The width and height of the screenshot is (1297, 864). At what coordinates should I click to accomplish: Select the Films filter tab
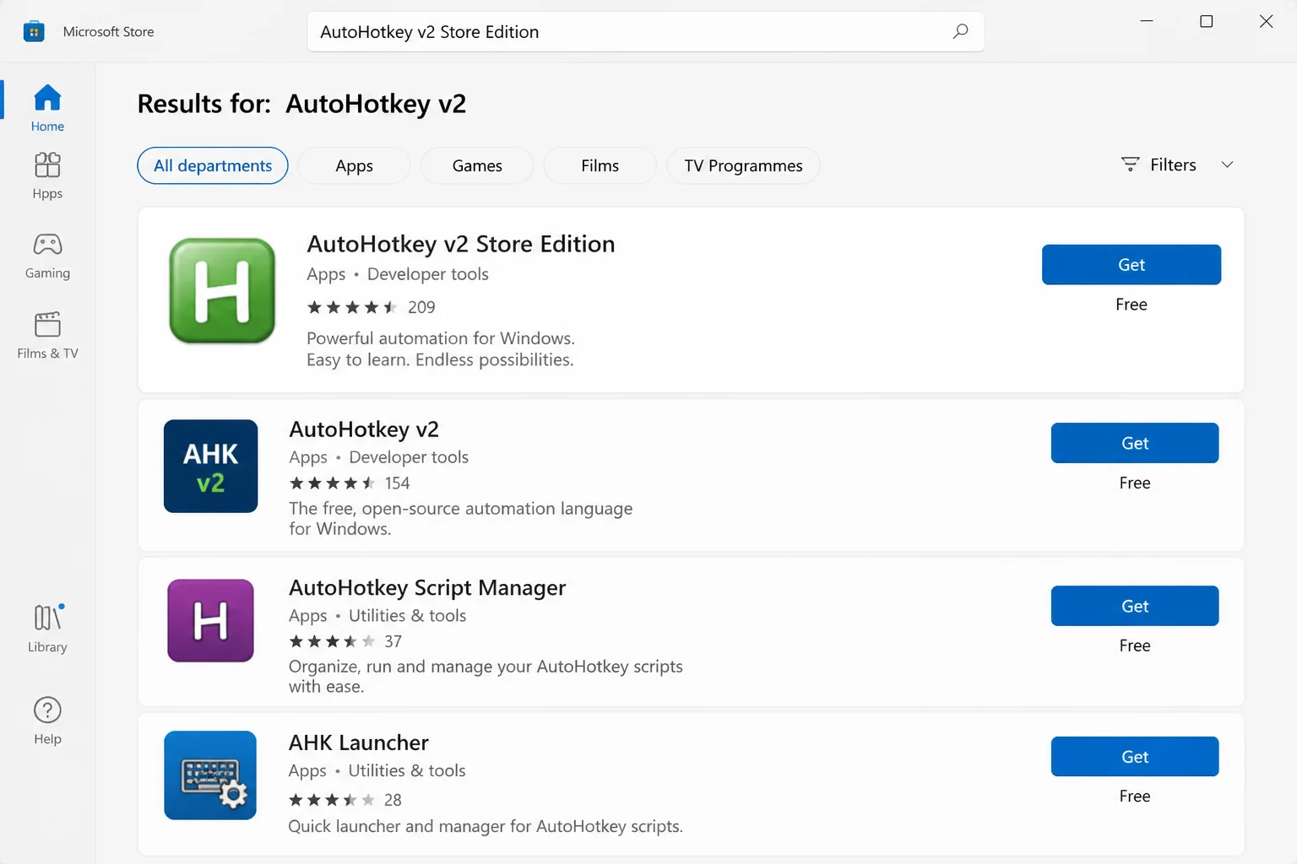pos(600,165)
